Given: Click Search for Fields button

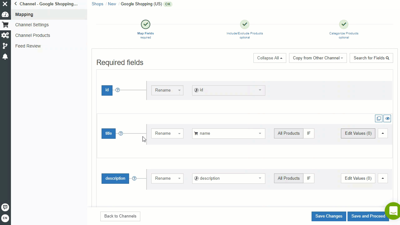Looking at the screenshot, I should (x=371, y=58).
